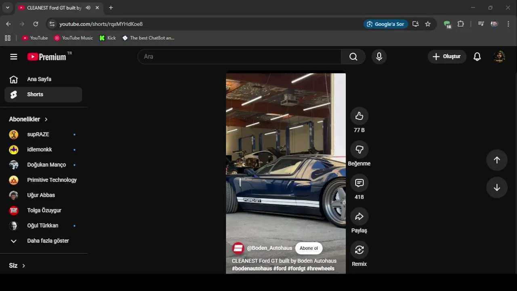Open the YouTube hamburger guide menu

pyautogui.click(x=14, y=57)
